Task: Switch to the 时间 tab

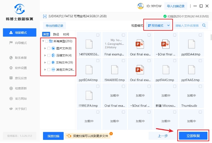Action: pos(66,34)
